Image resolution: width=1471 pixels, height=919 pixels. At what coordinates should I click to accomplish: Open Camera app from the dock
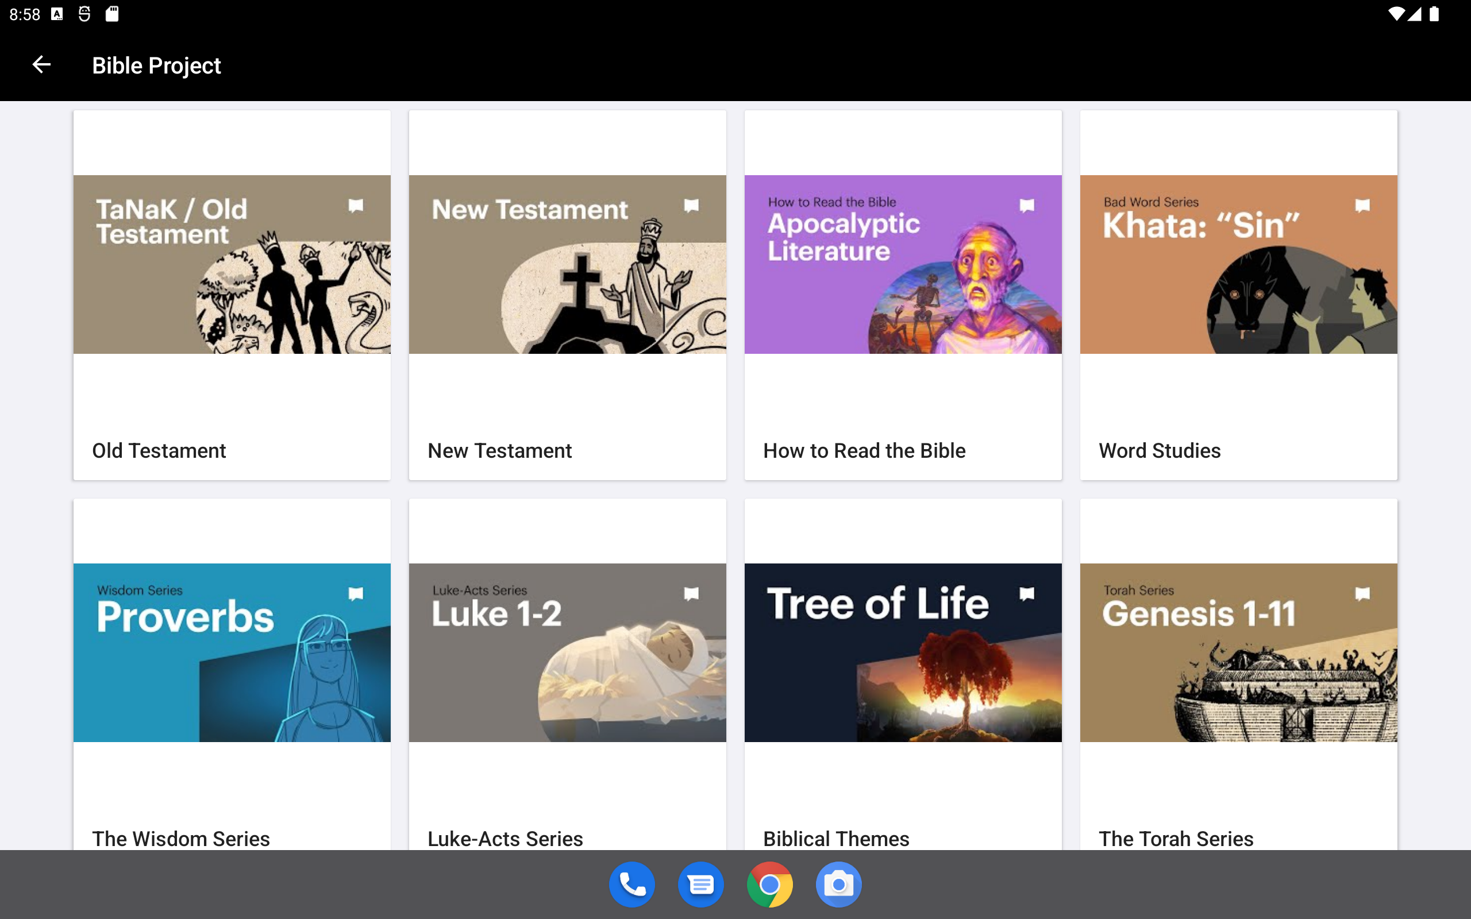click(839, 885)
